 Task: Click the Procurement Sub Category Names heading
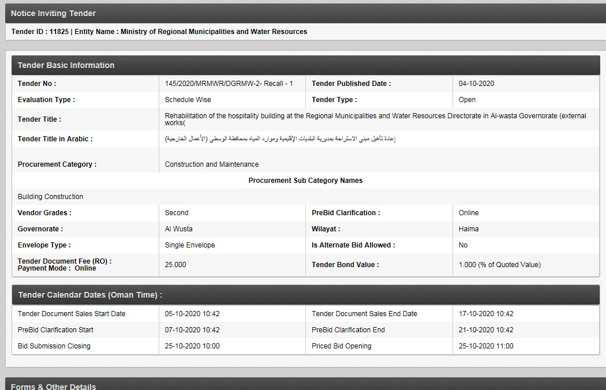[x=305, y=181]
